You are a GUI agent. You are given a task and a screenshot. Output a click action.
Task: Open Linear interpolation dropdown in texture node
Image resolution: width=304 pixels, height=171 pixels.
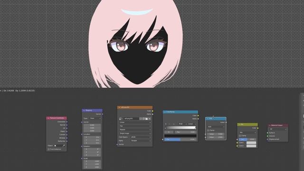135,123
